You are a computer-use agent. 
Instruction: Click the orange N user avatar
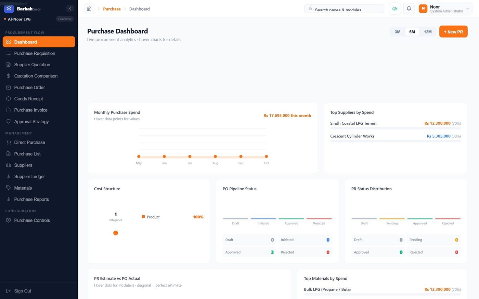tap(423, 9)
